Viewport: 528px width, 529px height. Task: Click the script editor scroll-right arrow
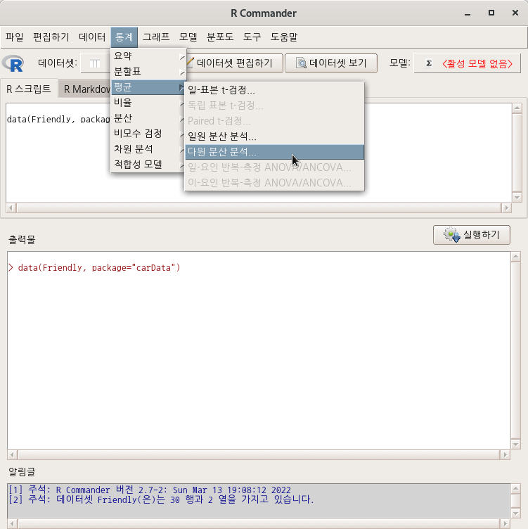[x=506, y=208]
